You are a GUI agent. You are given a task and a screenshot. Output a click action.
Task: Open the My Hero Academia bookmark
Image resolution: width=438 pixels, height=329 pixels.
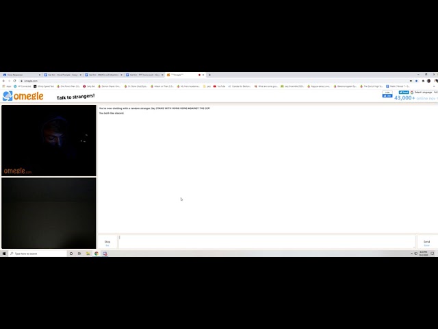pos(188,86)
